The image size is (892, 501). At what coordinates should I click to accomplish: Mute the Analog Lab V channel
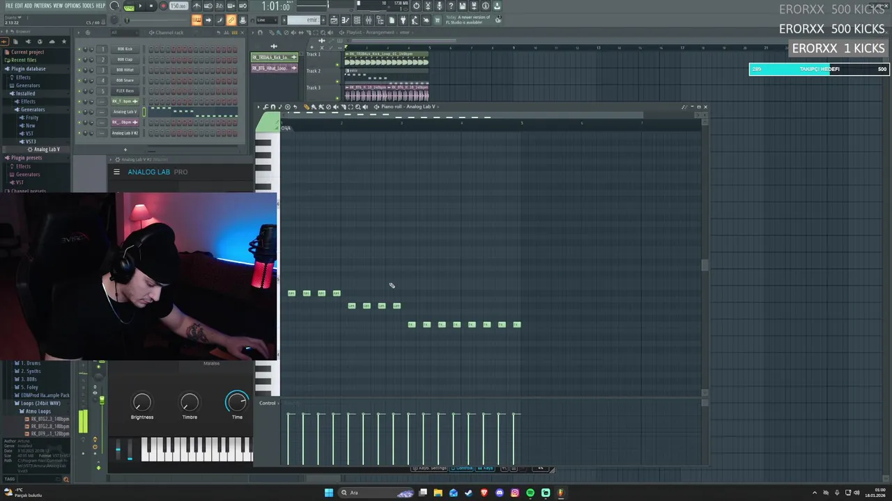coord(79,111)
